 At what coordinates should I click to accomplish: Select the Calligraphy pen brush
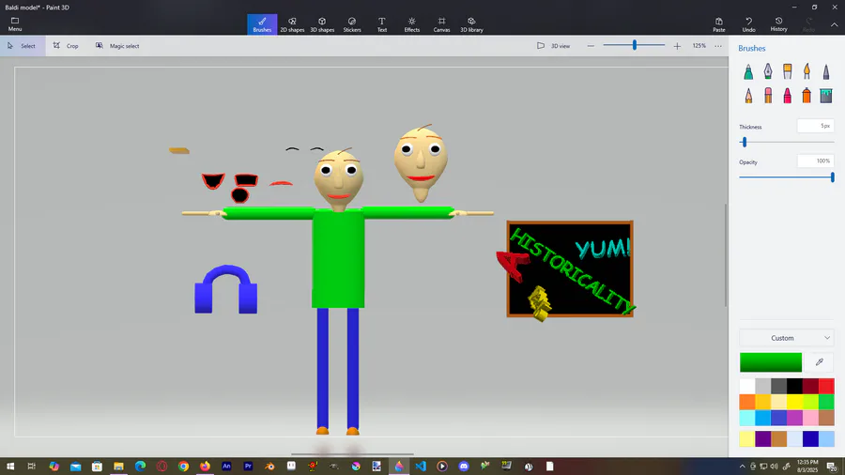[x=768, y=71]
